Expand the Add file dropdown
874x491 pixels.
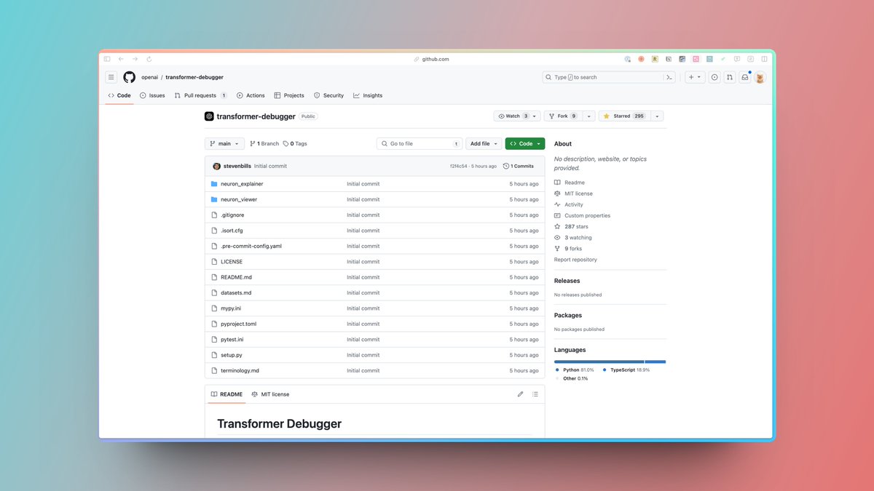pyautogui.click(x=484, y=144)
